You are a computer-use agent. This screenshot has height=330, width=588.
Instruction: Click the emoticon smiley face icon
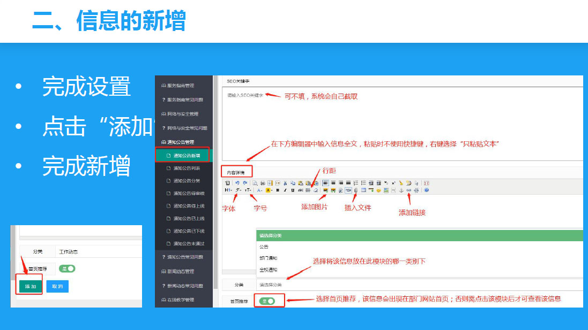pyautogui.click(x=378, y=190)
